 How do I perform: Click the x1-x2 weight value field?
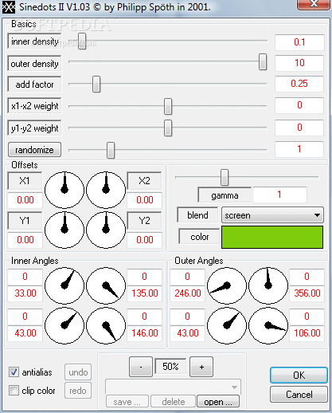tap(299, 105)
